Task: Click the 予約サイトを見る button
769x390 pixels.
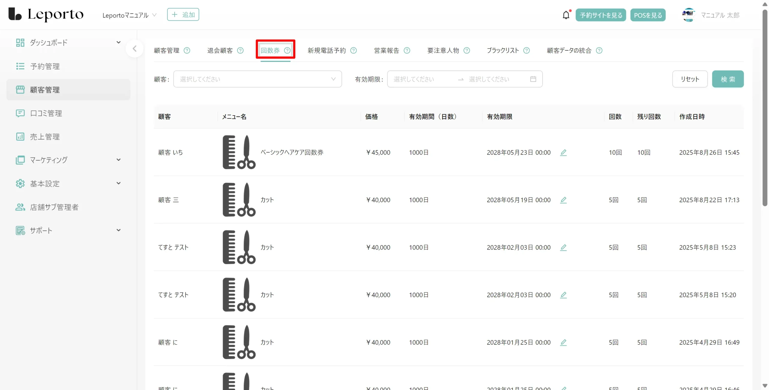Action: [x=600, y=15]
